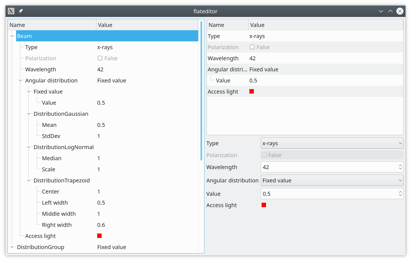This screenshot has height=261, width=411.
Task: Decrease Value with the down stepper arrow
Action: pos(400,196)
